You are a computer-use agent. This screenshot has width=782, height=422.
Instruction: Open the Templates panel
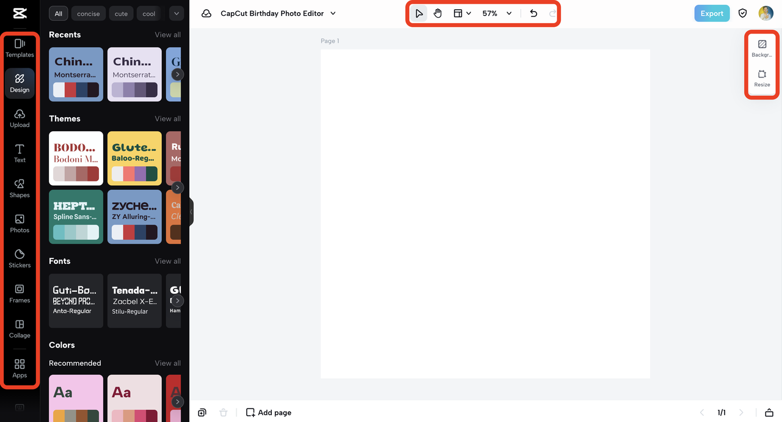click(20, 48)
